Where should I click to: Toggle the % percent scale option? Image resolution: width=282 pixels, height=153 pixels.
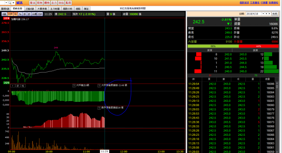click(x=20, y=14)
